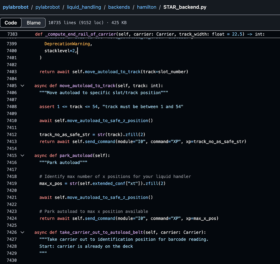280x264 pixels.
Task: Open the backends breadcrumb folder
Action: pyautogui.click(x=119, y=7)
